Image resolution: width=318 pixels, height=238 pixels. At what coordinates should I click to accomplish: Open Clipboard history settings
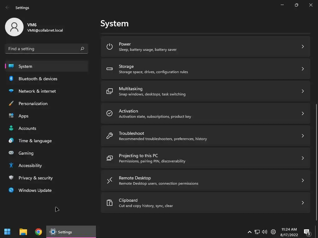pos(206,203)
